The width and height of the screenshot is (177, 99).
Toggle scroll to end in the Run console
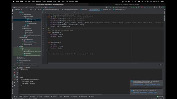click(17, 77)
